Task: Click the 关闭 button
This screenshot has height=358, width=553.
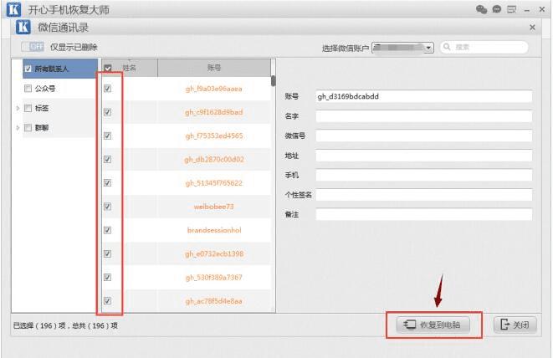Action: coord(515,325)
